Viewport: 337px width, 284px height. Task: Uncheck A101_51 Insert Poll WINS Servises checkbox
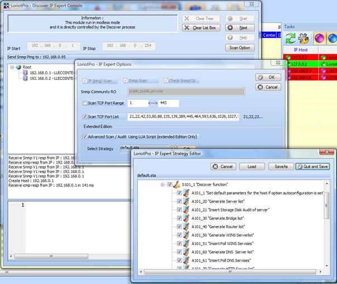coord(179,243)
